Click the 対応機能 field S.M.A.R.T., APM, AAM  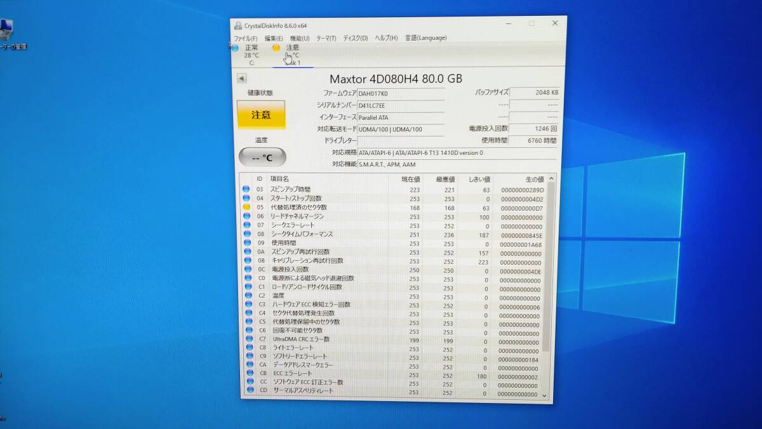[457, 164]
